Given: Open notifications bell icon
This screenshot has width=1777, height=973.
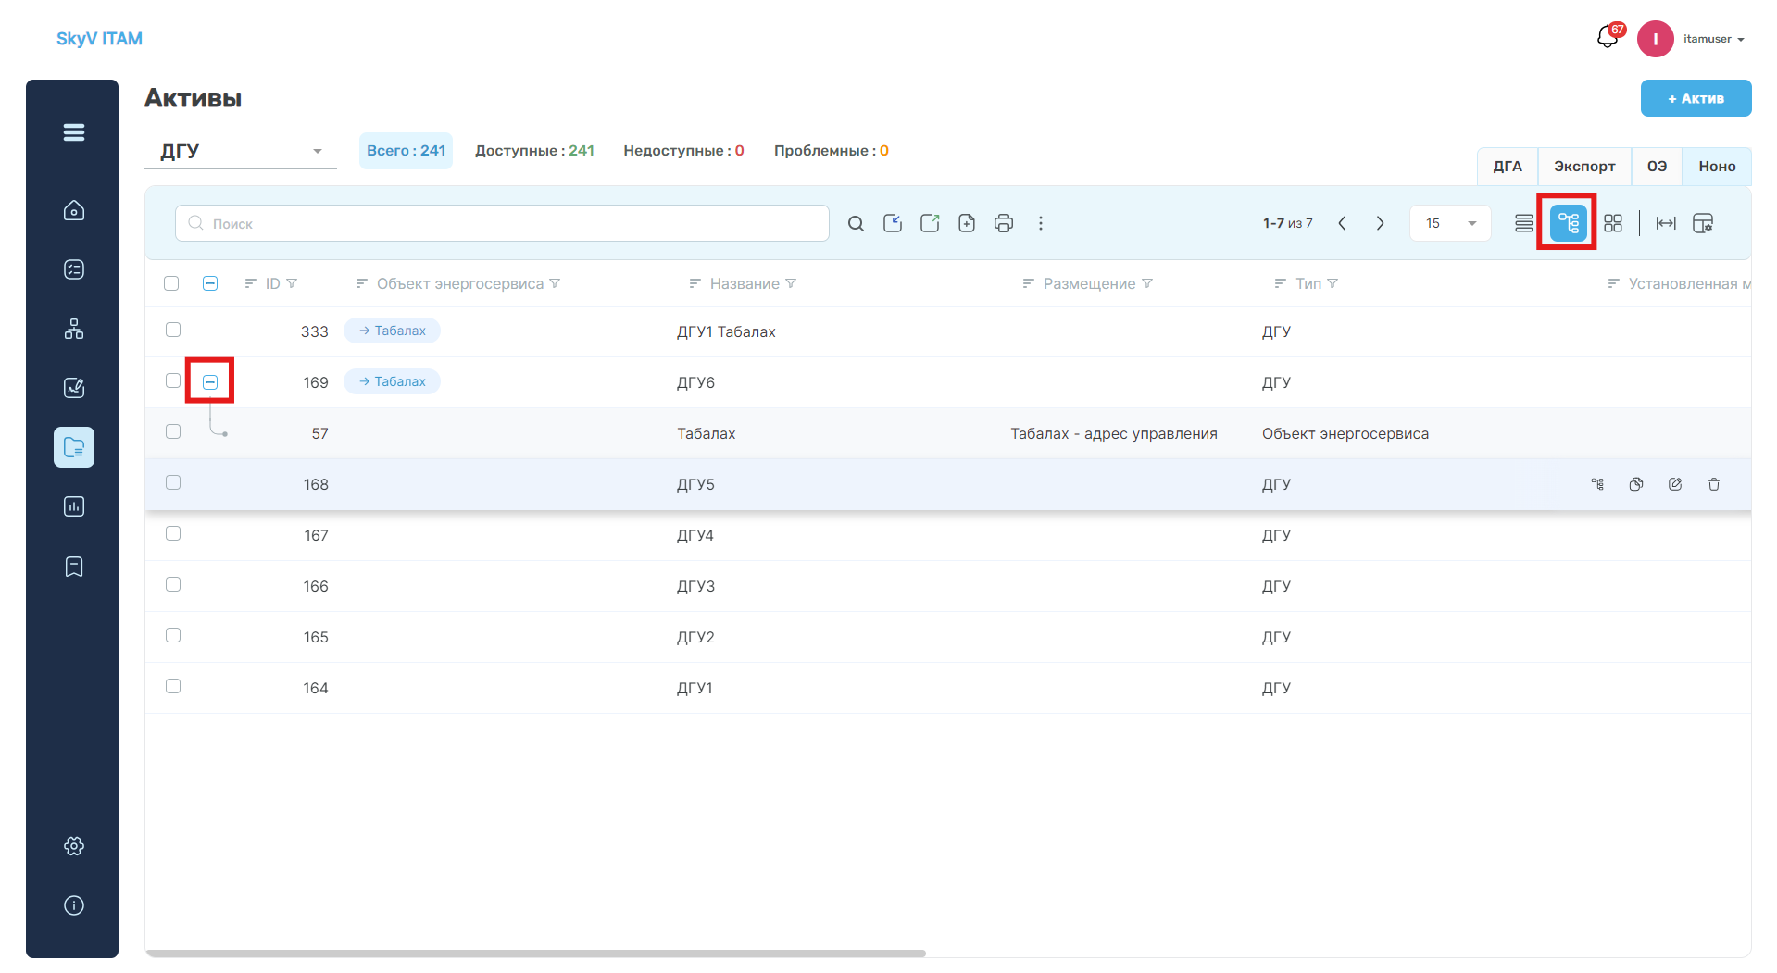Looking at the screenshot, I should pos(1608,38).
